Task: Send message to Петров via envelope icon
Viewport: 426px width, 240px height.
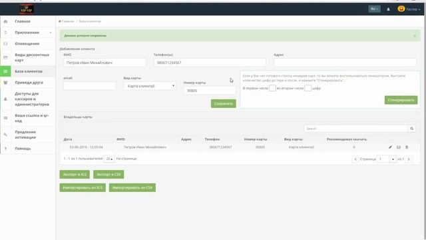Action: click(x=399, y=147)
